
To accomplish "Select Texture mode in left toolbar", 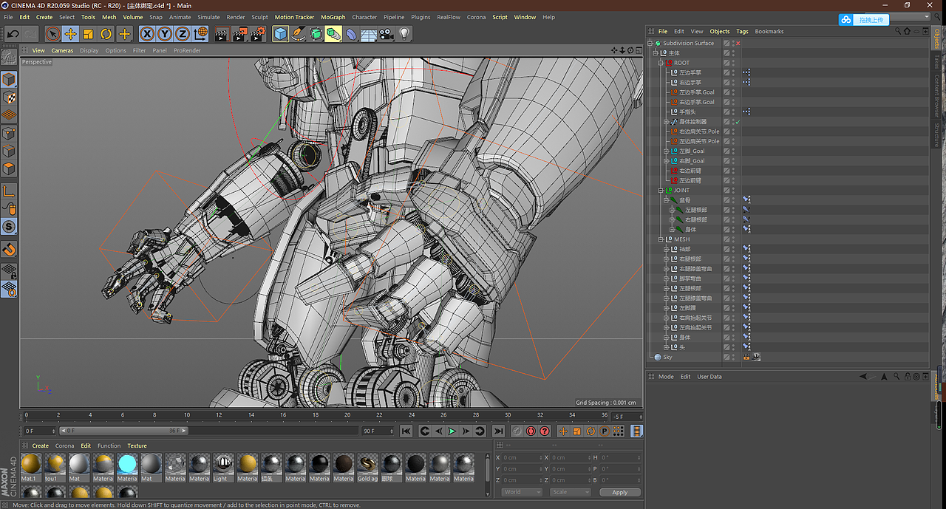I will 9,97.
